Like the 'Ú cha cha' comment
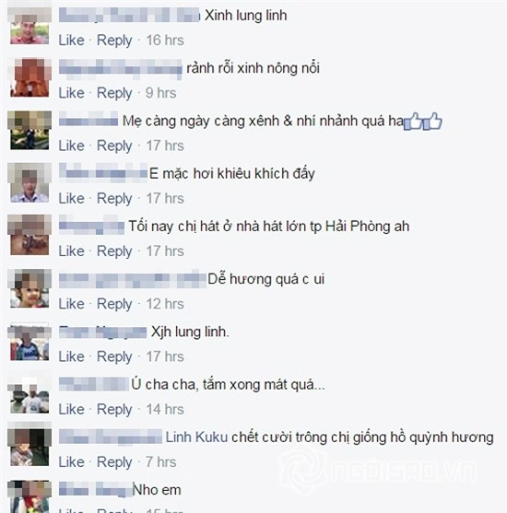507x513 pixels. (x=71, y=409)
